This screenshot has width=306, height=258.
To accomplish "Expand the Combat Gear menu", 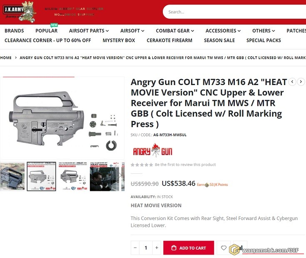I will click(x=175, y=31).
